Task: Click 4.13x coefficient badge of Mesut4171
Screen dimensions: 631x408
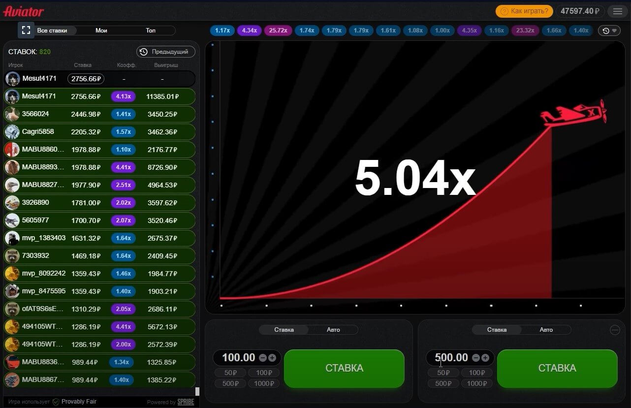Action: (x=123, y=96)
